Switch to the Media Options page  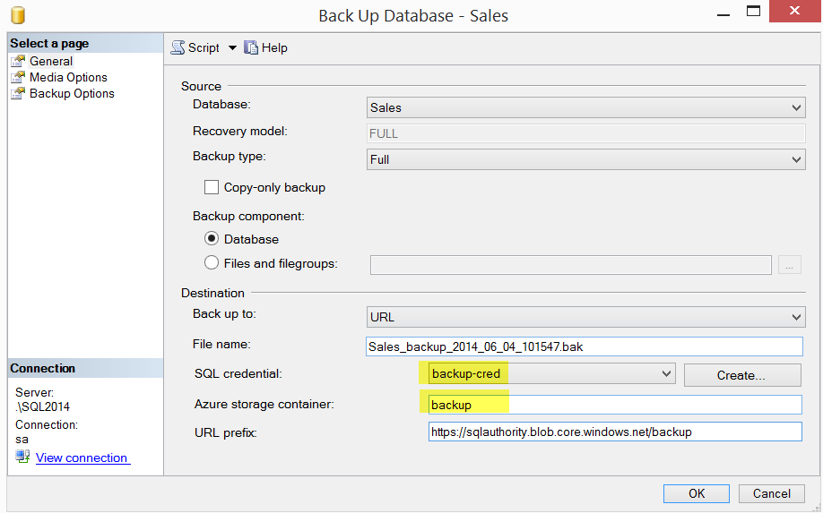point(68,77)
